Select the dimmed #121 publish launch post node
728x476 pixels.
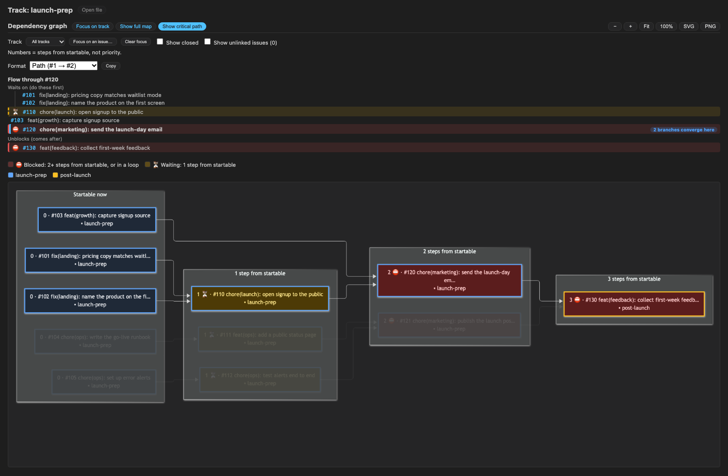pyautogui.click(x=449, y=325)
